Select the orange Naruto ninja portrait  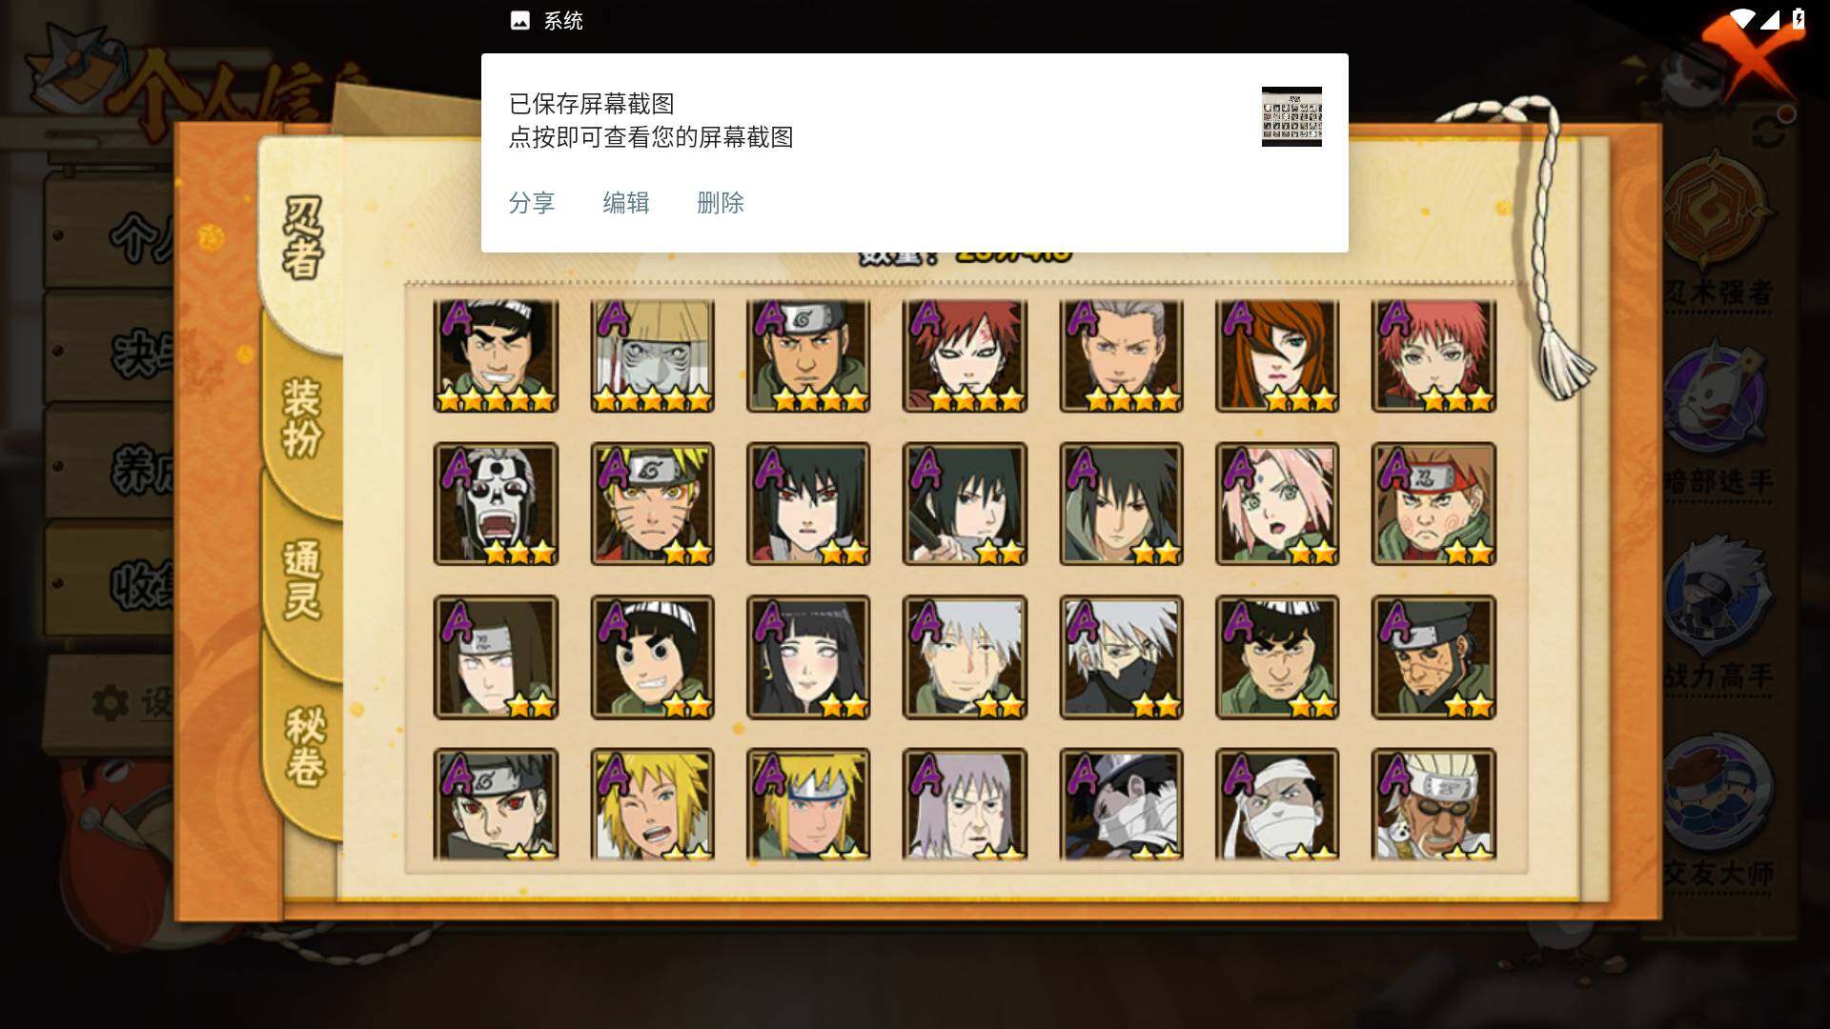[652, 504]
